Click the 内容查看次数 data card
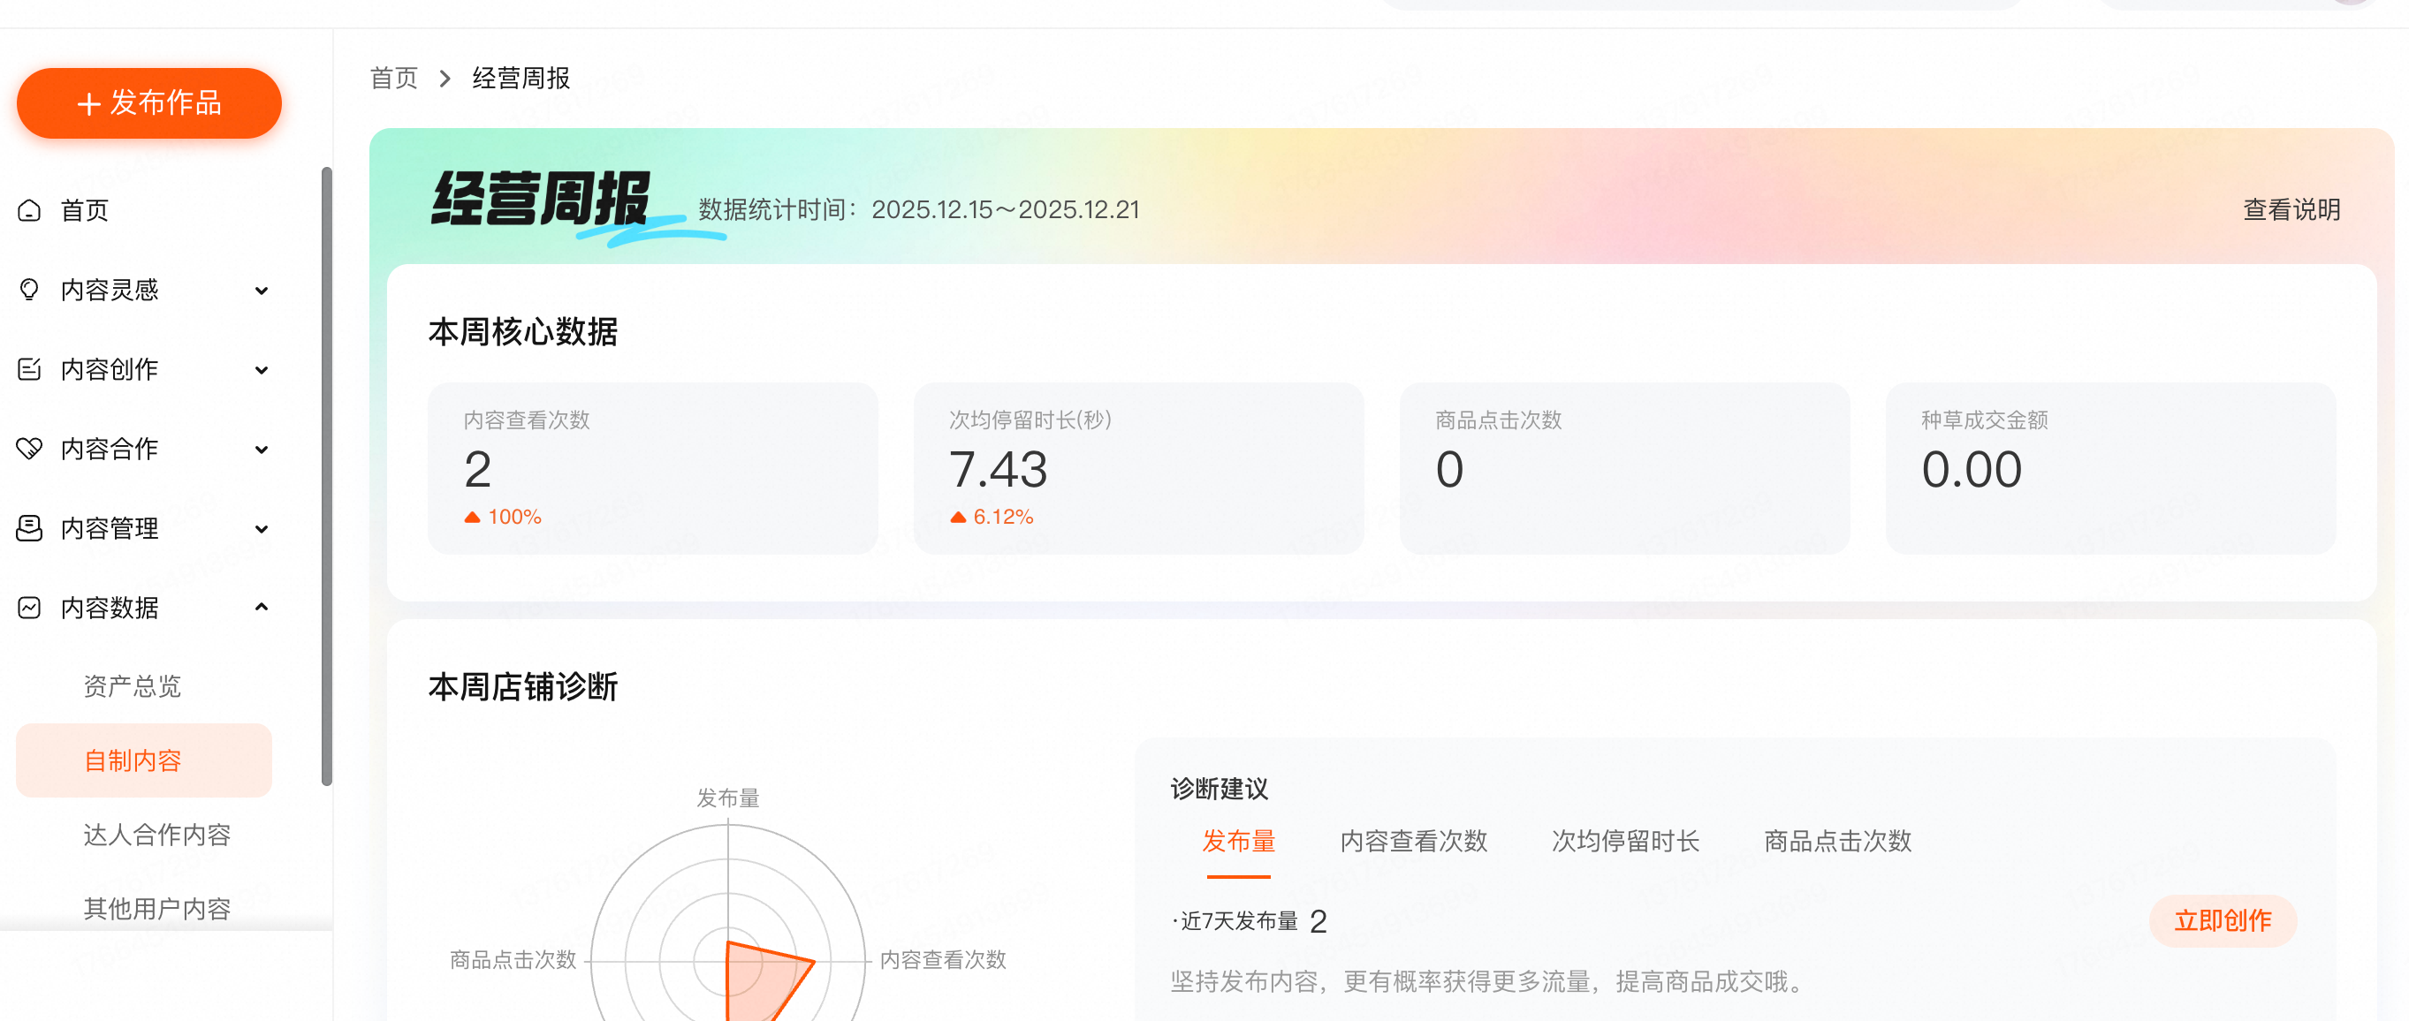The height and width of the screenshot is (1021, 2409). click(x=653, y=468)
